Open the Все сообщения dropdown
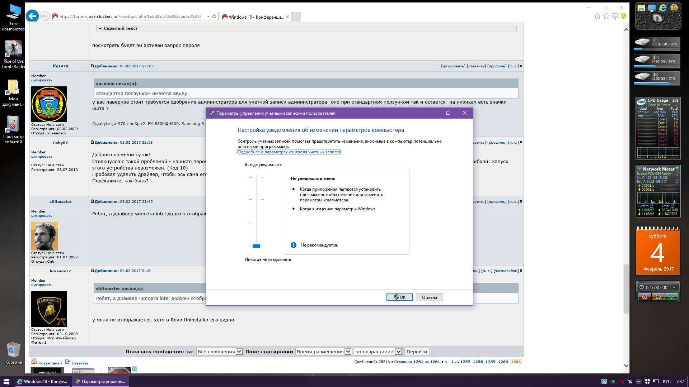Screen dimensions: 689x387 click(x=219, y=352)
